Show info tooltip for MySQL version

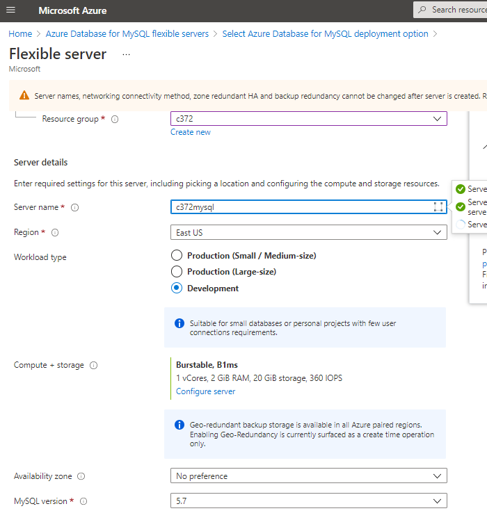click(83, 501)
